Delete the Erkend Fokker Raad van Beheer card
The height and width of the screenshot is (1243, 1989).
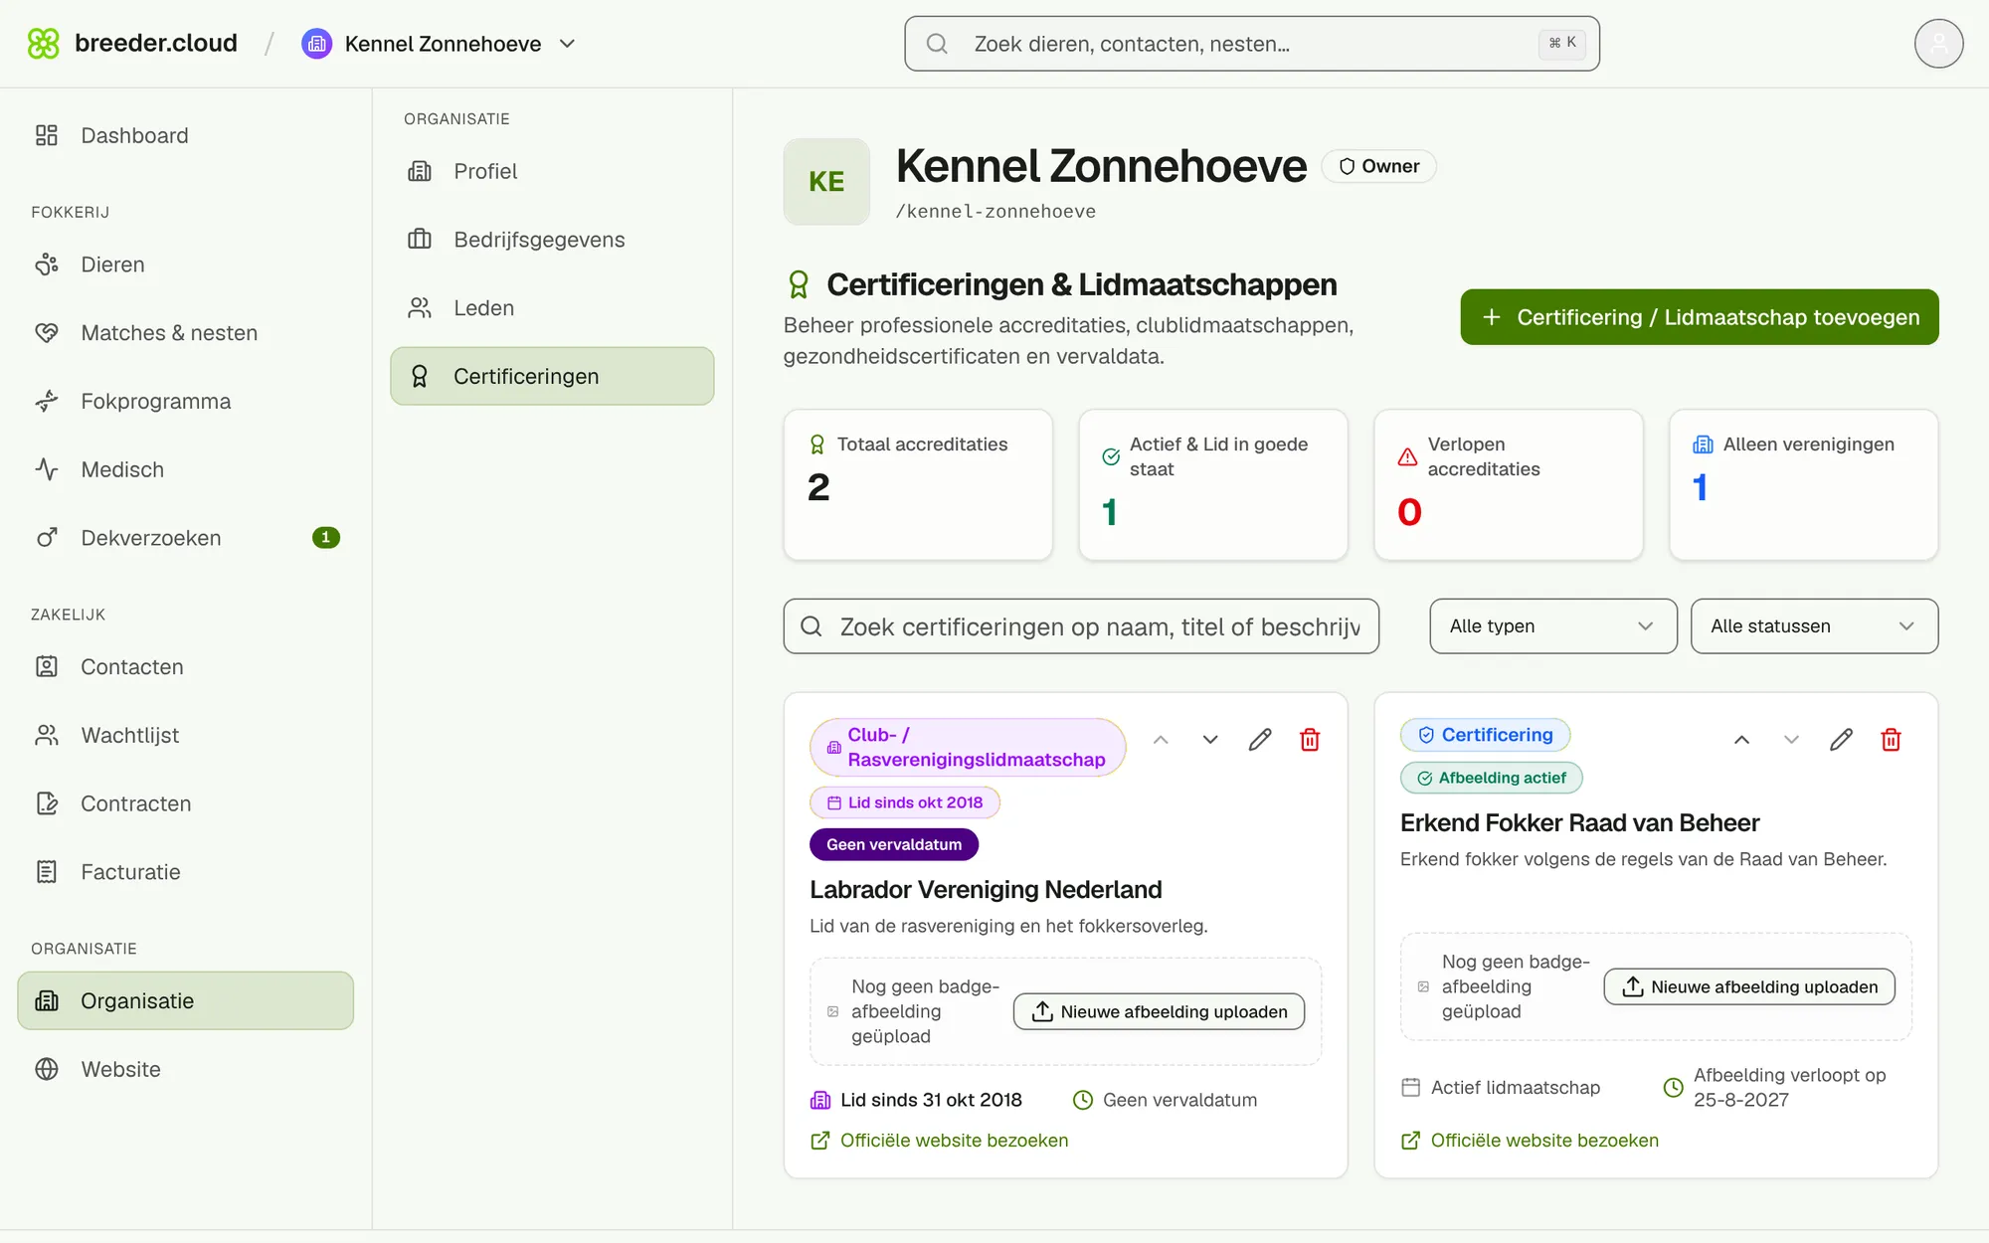(x=1891, y=740)
